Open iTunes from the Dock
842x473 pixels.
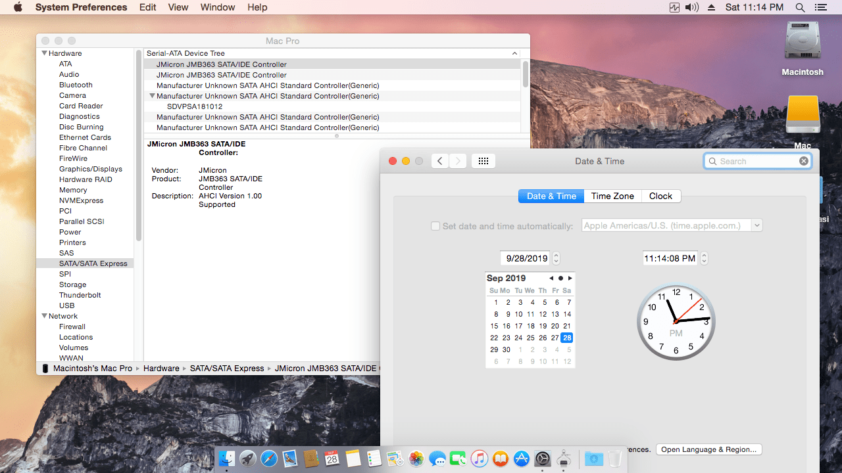(480, 459)
